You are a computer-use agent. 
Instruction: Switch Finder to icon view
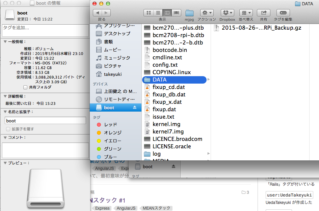[x=149, y=13]
